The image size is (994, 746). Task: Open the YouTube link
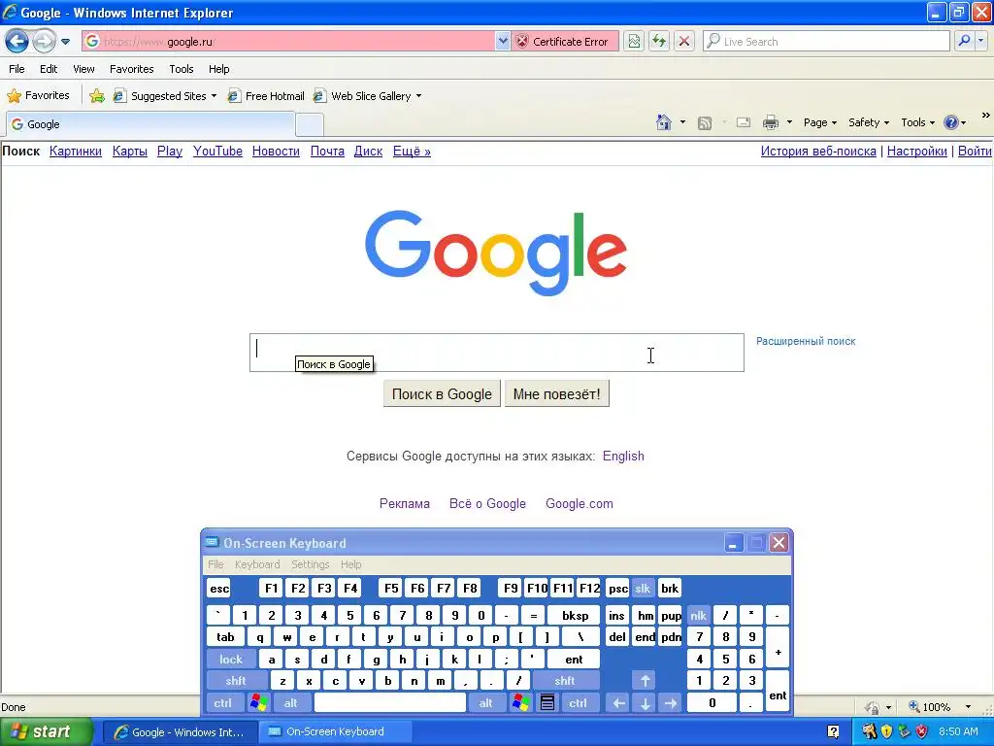[x=217, y=151]
